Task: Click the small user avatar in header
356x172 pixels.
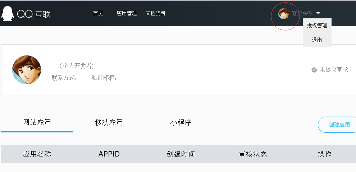Action: point(284,14)
